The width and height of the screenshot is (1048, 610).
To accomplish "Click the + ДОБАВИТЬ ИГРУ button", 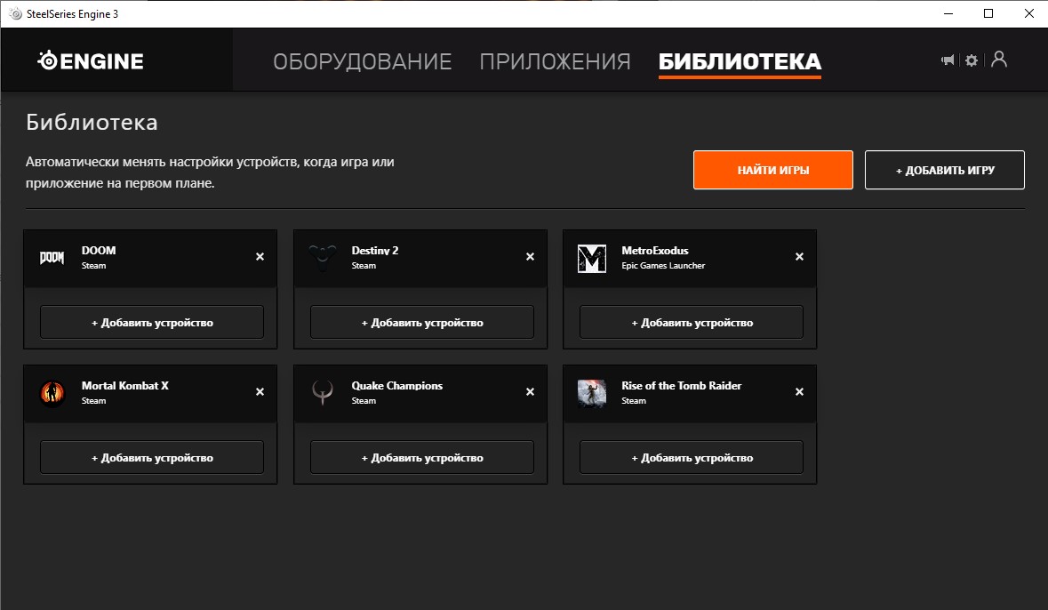I will point(944,170).
